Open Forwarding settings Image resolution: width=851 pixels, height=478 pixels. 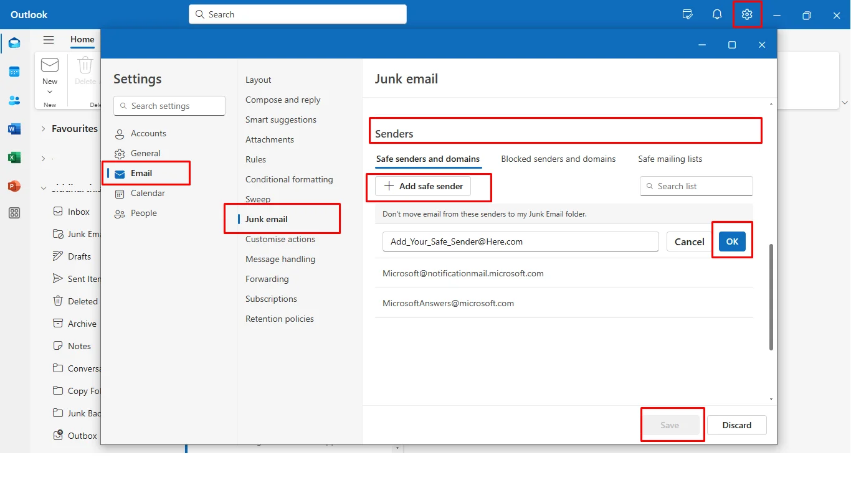point(267,279)
